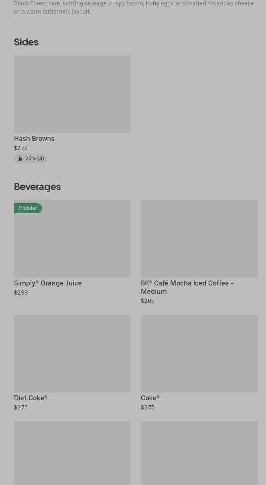Viewport: 266px width, 485px height.
Task: Select the Coke item title
Action: click(x=150, y=398)
